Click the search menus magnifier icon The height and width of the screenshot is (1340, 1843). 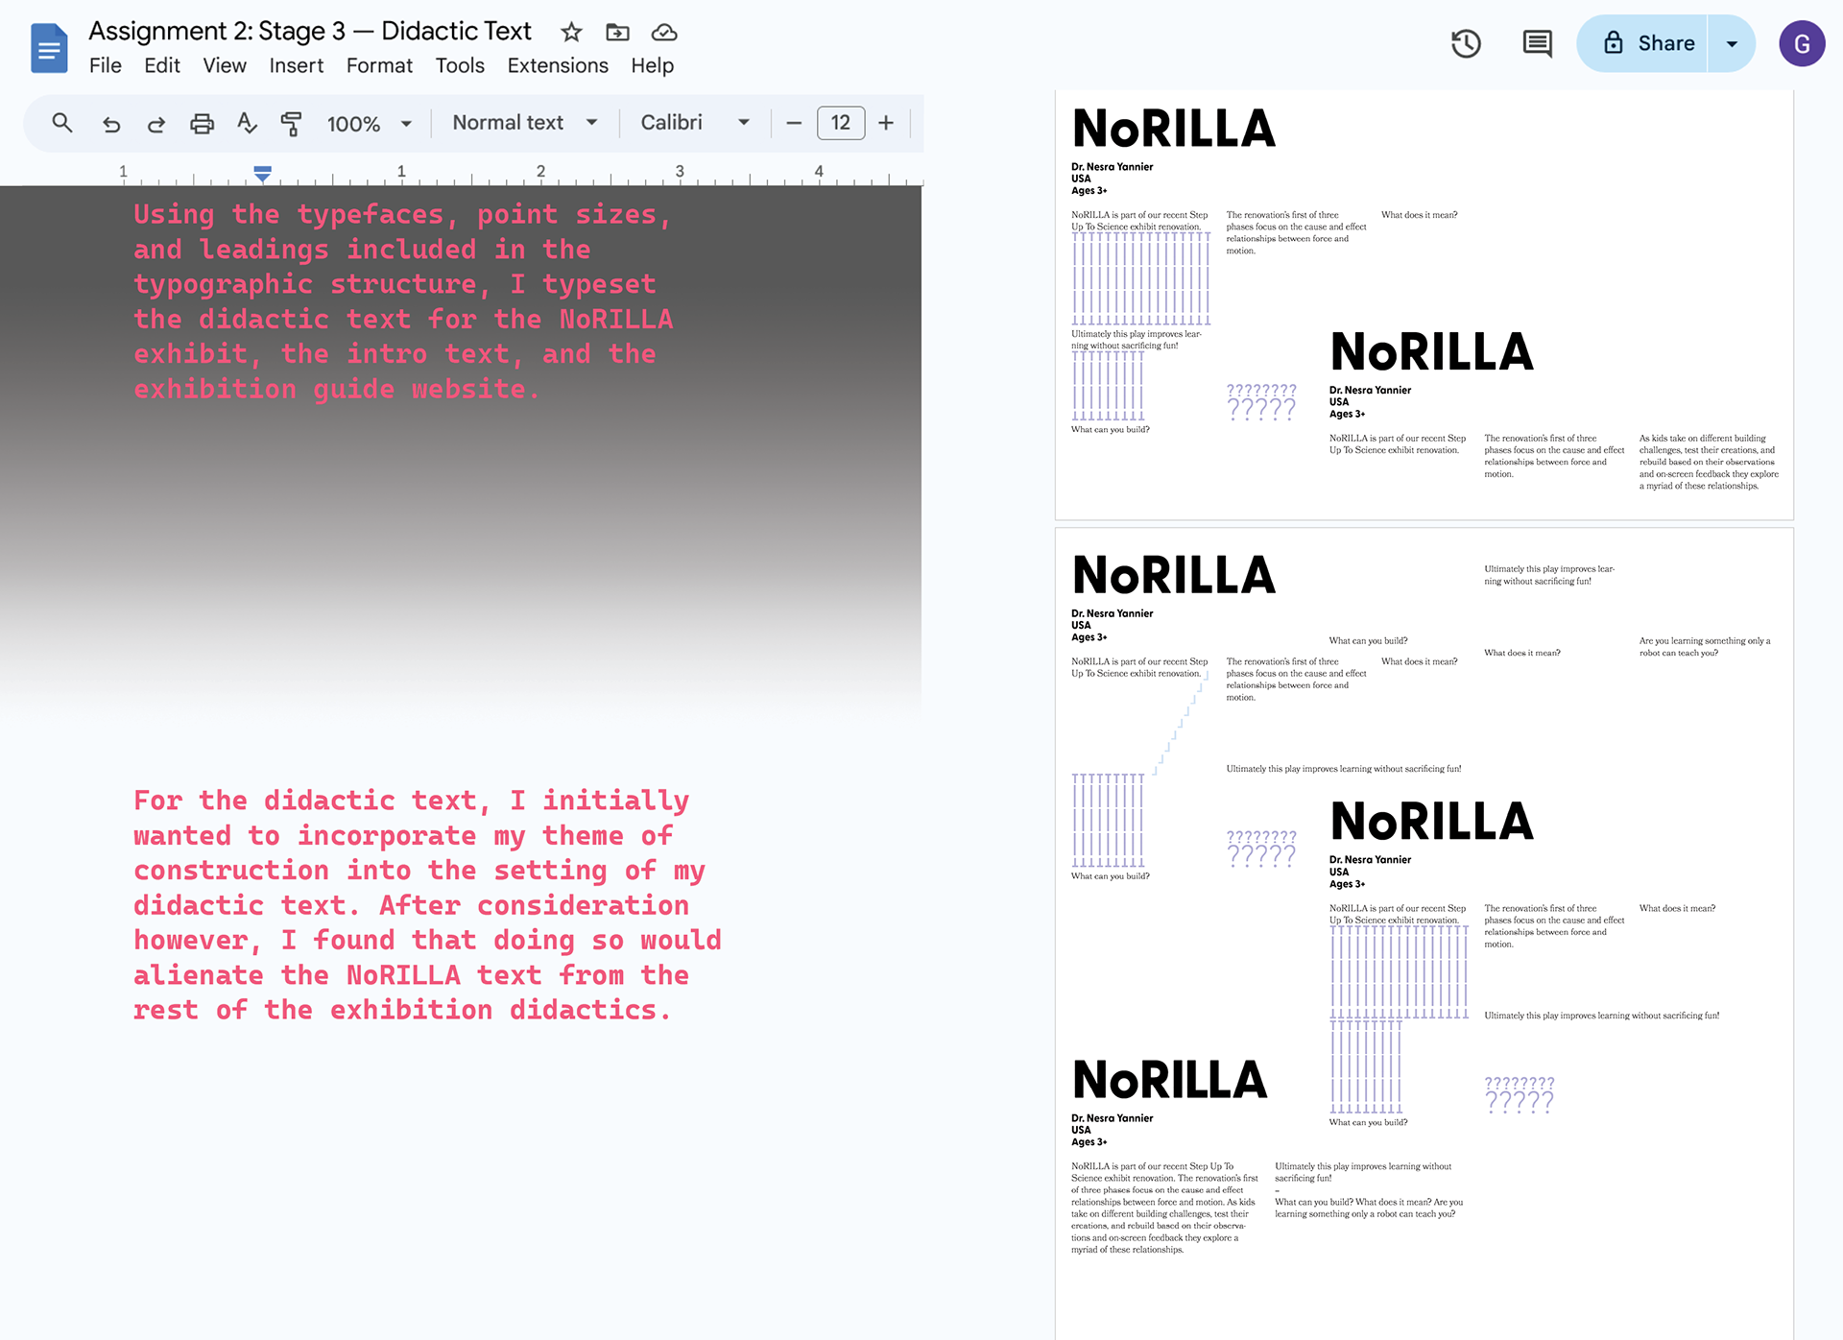click(62, 123)
